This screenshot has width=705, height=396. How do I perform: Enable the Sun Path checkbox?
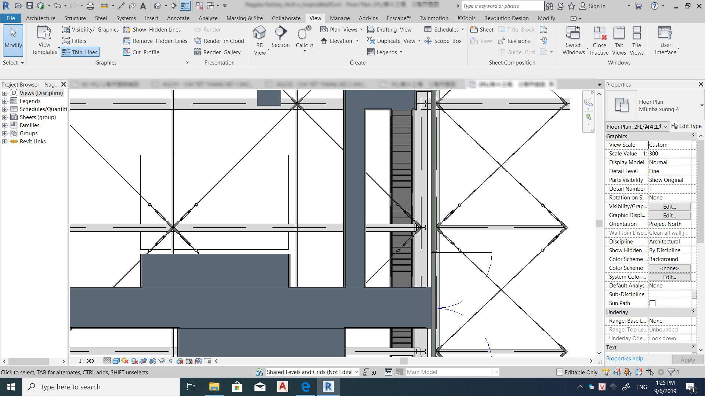(652, 303)
